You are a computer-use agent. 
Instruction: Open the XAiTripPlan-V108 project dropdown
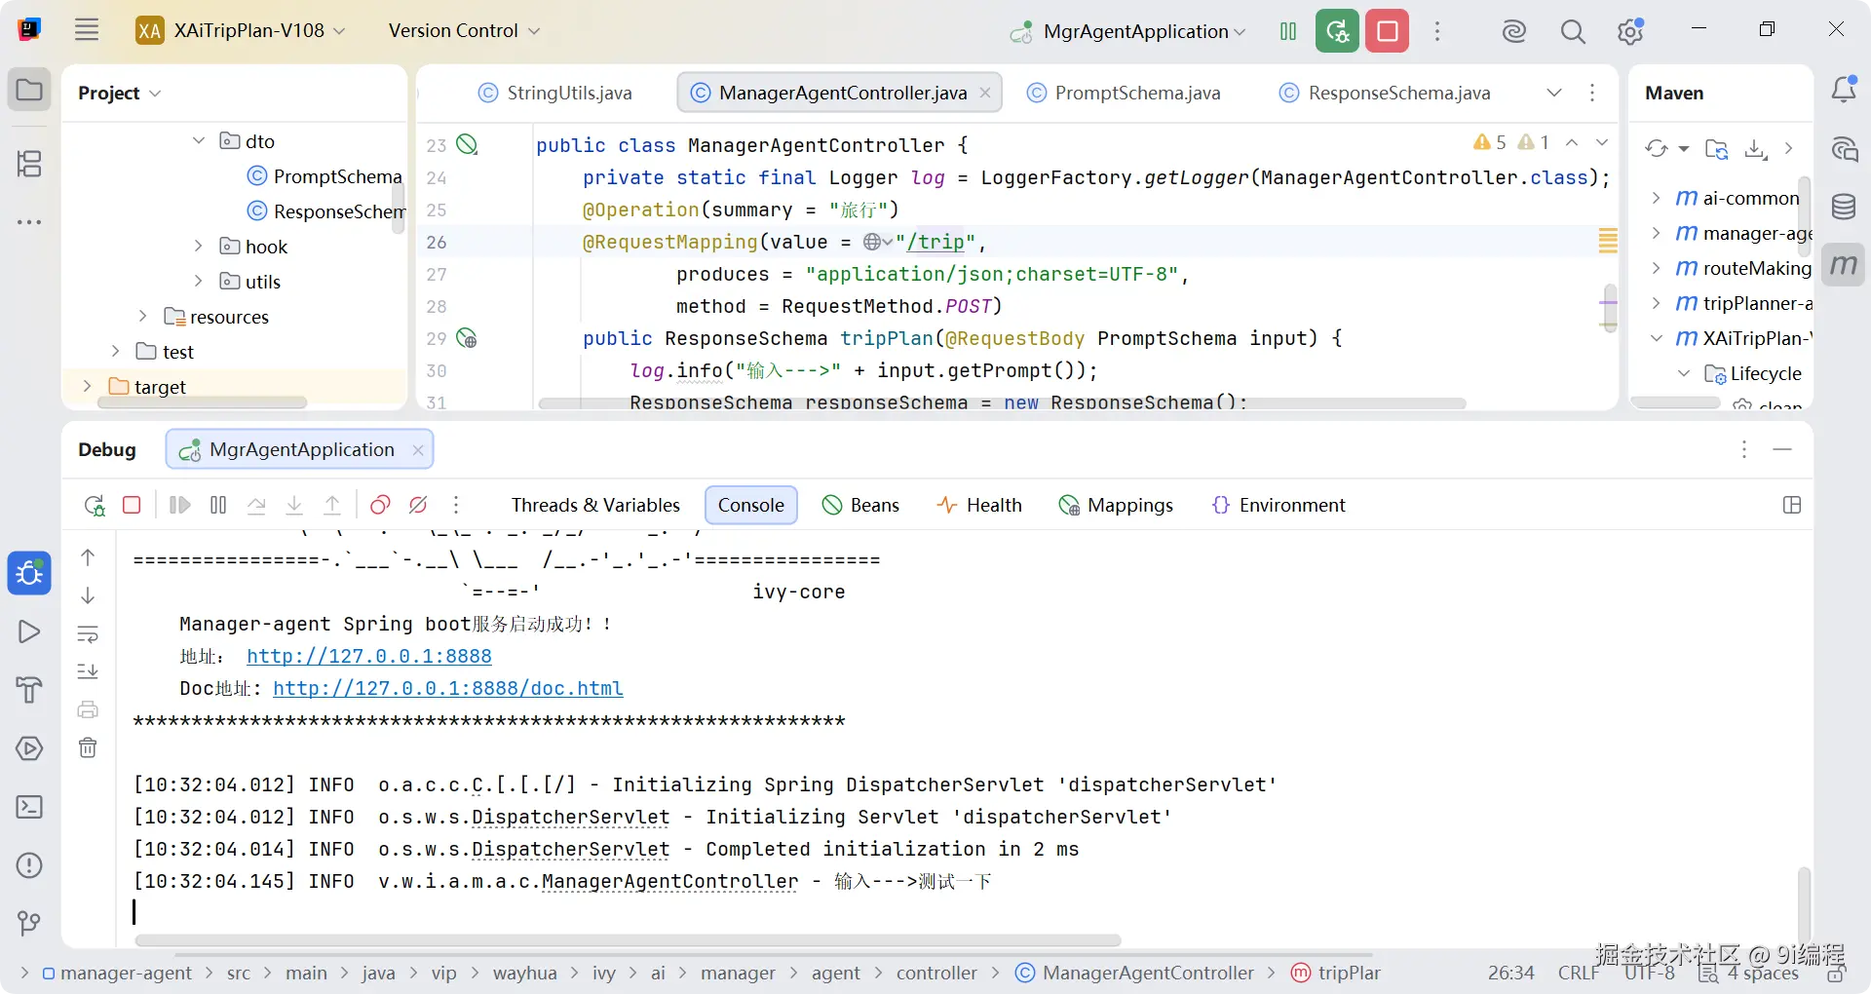pos(241,30)
